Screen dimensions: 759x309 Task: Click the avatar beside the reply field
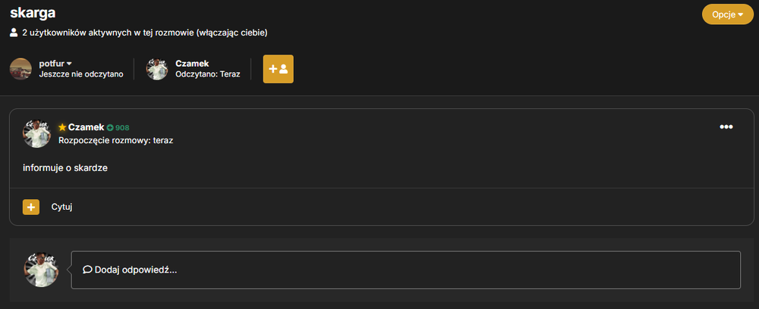click(42, 270)
